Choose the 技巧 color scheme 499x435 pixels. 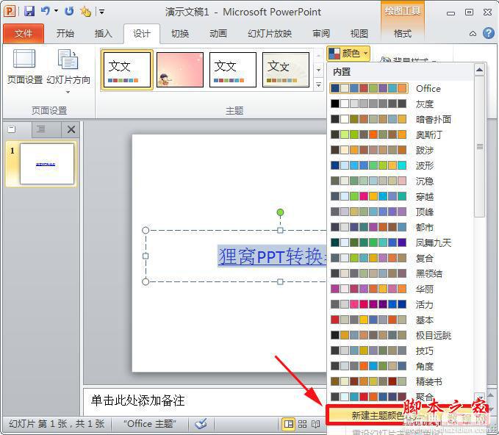point(401,350)
